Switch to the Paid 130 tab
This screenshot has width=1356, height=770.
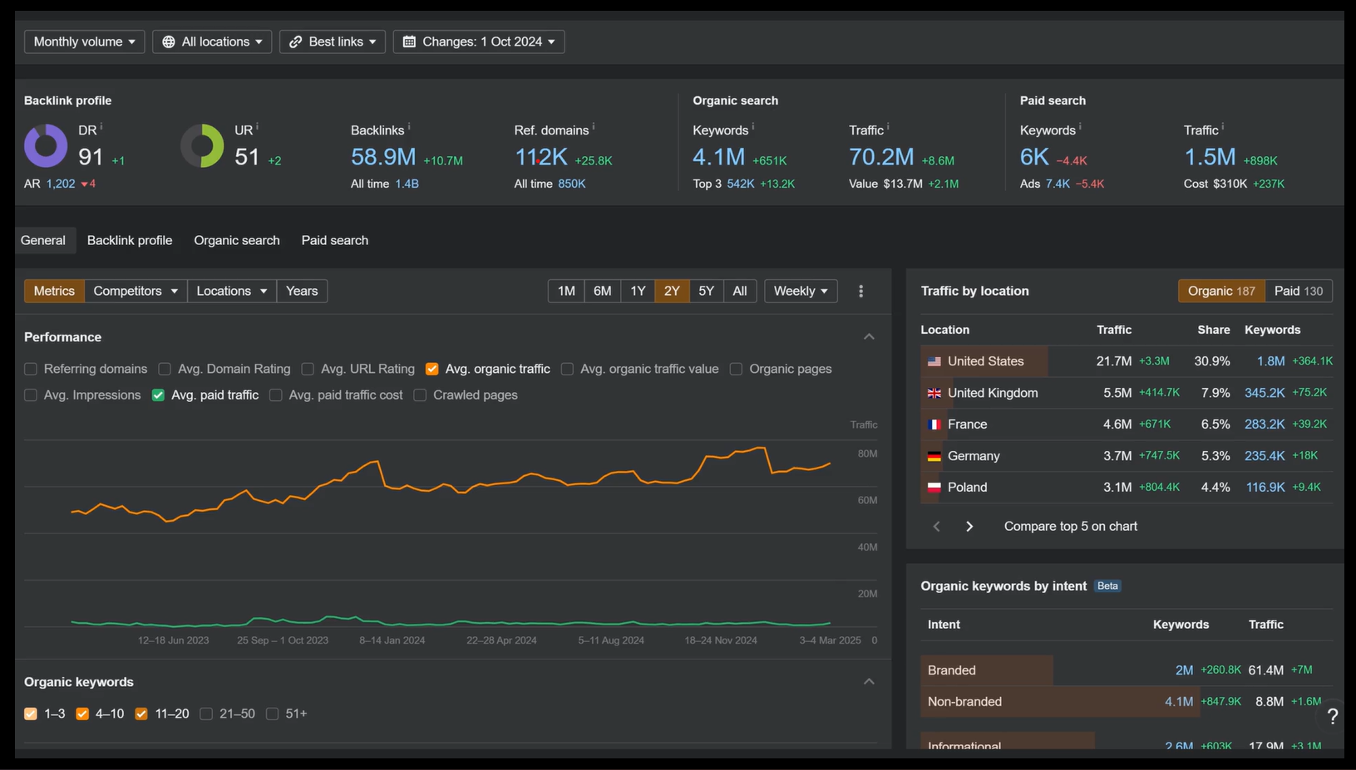1298,291
